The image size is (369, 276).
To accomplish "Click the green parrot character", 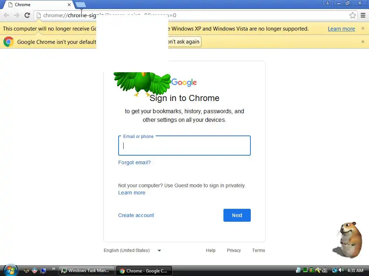I will (142, 84).
